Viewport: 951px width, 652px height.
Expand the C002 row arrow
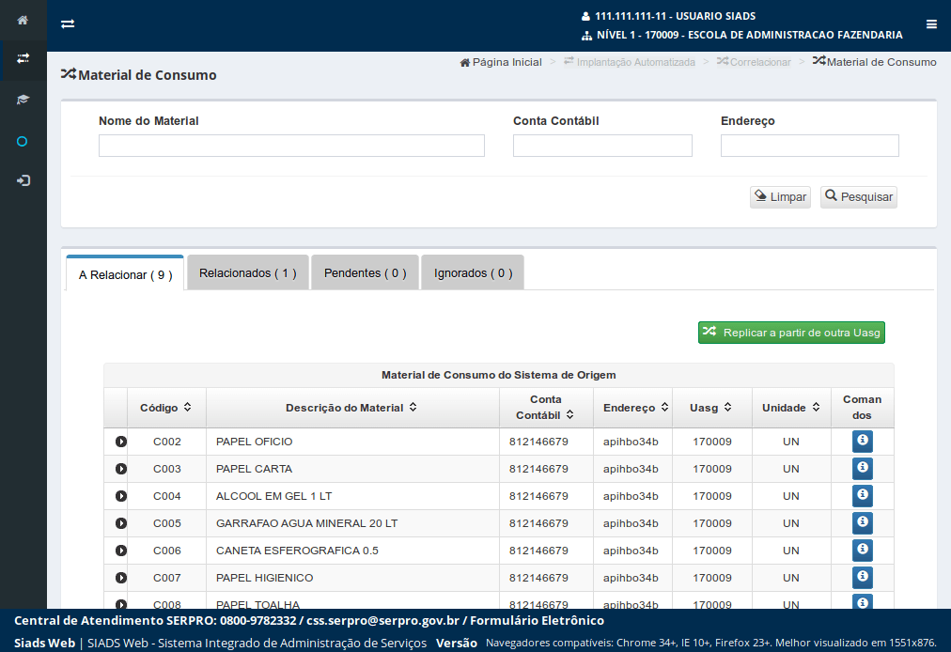coord(121,442)
